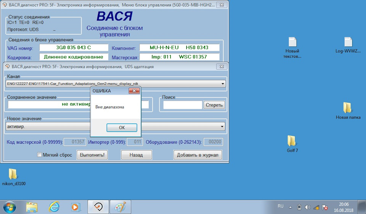Select the Новая папка desktop folder

(x=348, y=111)
